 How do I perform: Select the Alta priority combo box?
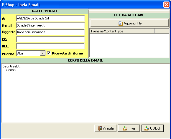pos(31,53)
